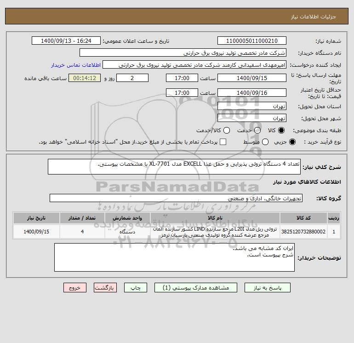Click the delivery city field تهران

252,118
